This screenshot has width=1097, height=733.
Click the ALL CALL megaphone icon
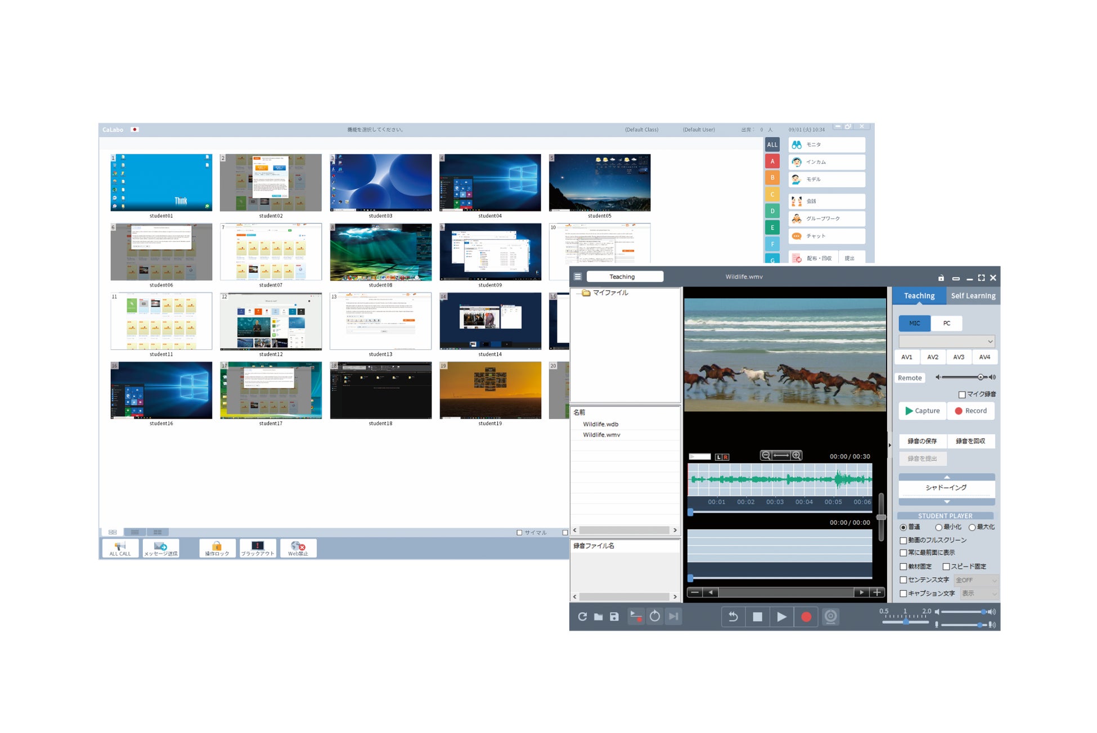pyautogui.click(x=120, y=546)
